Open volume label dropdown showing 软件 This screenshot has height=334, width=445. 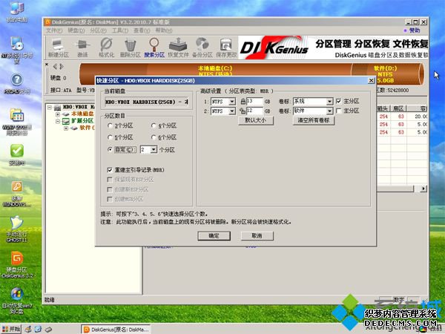(x=329, y=111)
